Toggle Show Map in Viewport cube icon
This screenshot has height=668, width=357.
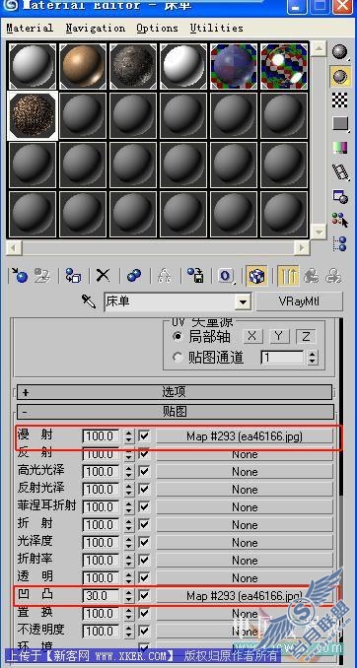(256, 276)
